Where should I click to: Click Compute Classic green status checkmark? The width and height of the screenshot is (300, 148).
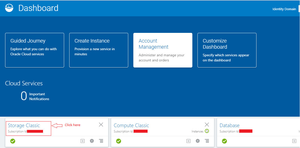coord(119,141)
